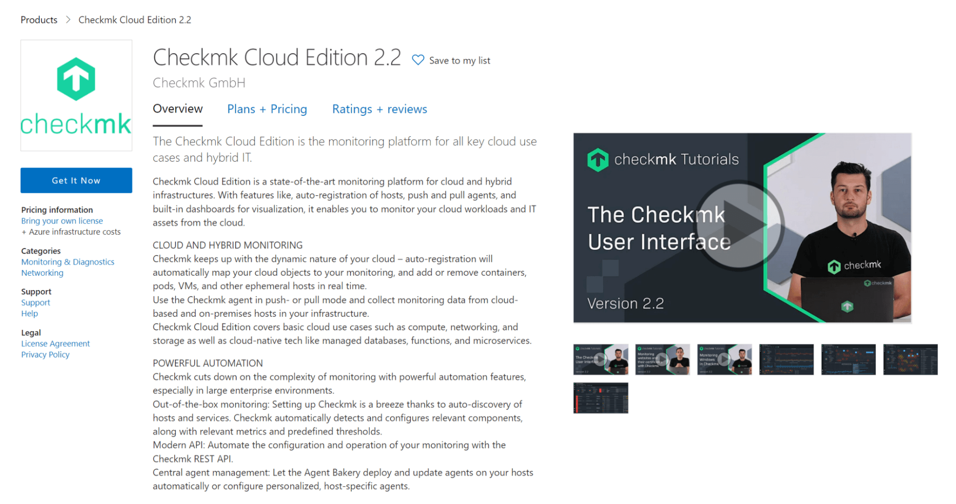Select the User Interface video thumbnail
Viewport: 956px width, 504px height.
(601, 359)
